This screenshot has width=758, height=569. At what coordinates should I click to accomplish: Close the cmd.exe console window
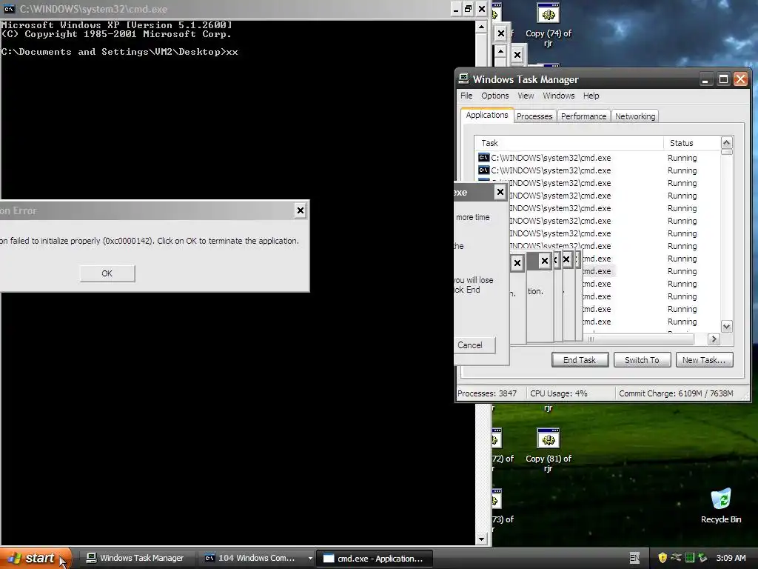coord(481,9)
